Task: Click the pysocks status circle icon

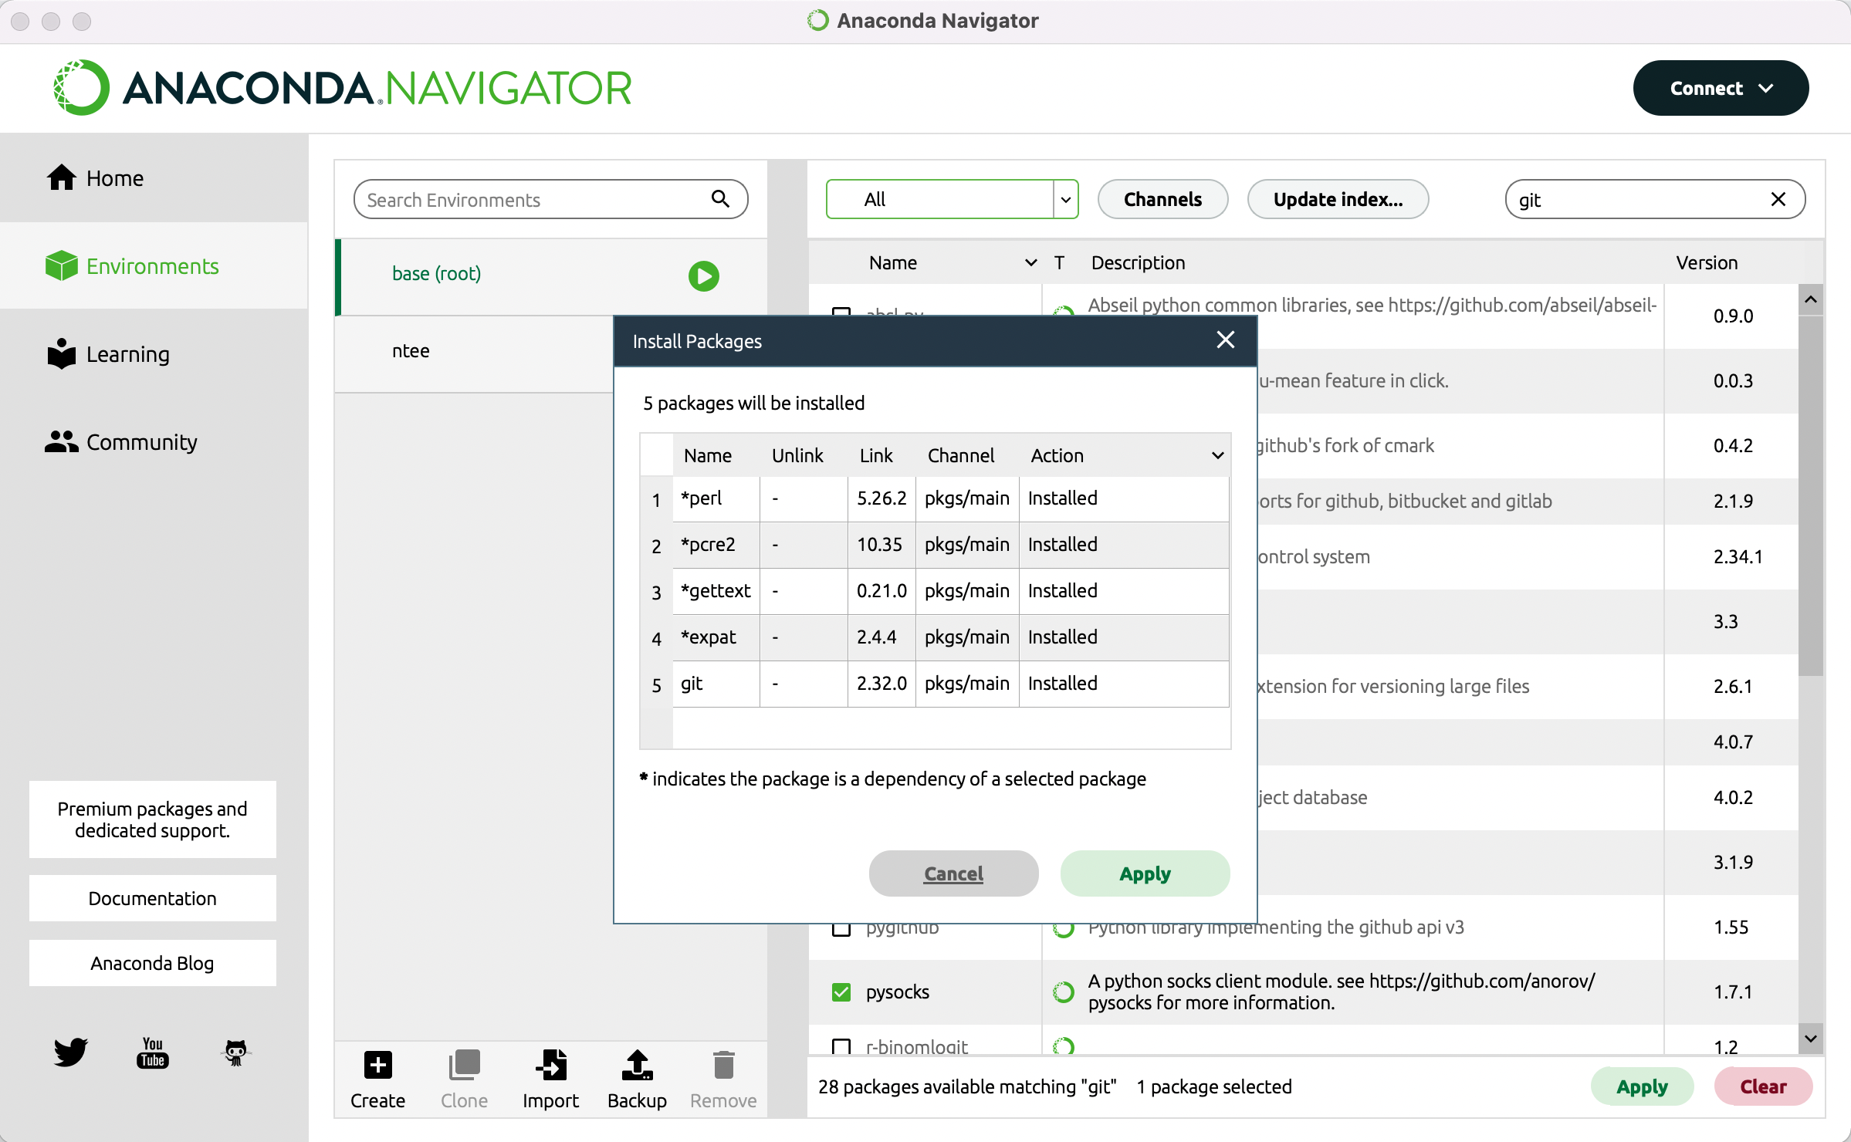Action: tap(1064, 992)
